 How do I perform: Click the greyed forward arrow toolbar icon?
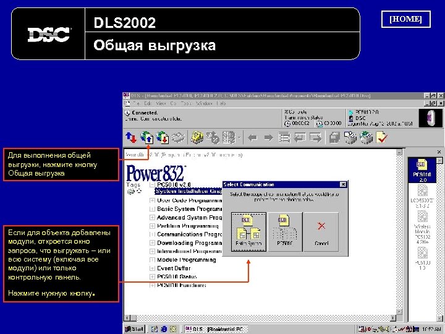(268, 138)
